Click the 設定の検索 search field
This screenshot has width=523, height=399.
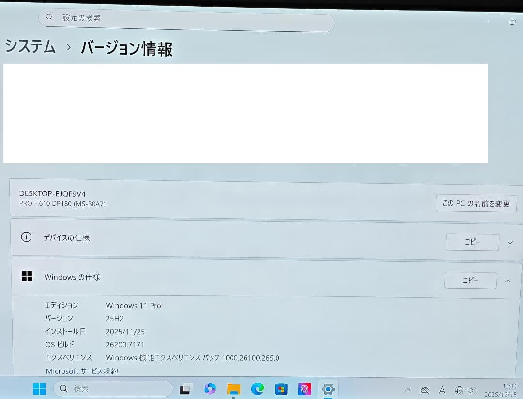tap(186, 18)
